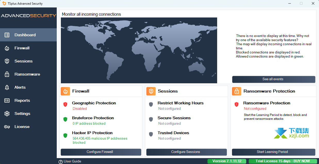Viewport: 319px width, 164px height.
Task: Click green shield beside Bruteforce Protection
Action: [x=65, y=119]
